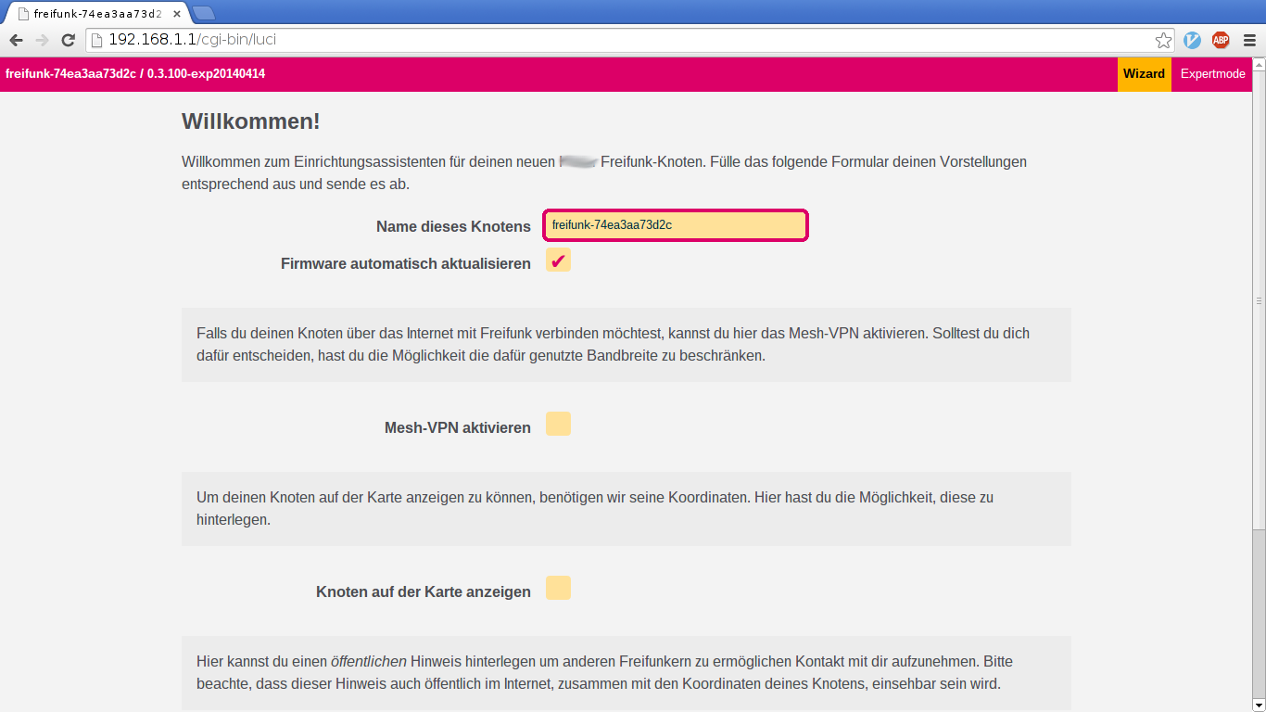Disable automatic firmware updates checkbox
This screenshot has height=712, width=1266.
[558, 261]
